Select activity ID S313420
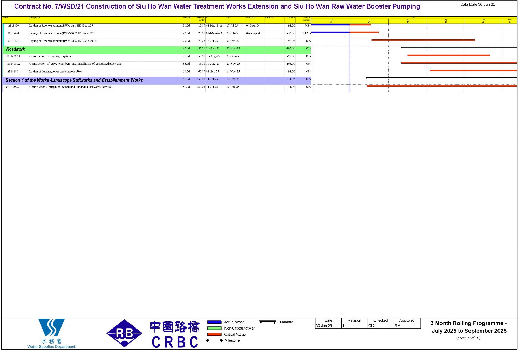518x350 pixels. [x=14, y=33]
